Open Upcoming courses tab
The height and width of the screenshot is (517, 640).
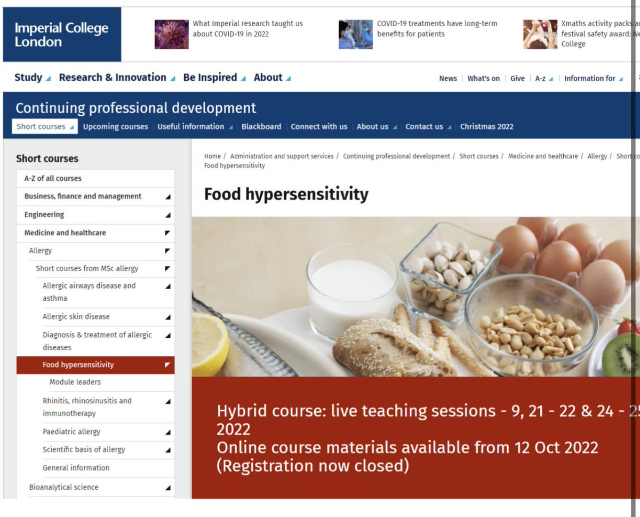(x=115, y=126)
